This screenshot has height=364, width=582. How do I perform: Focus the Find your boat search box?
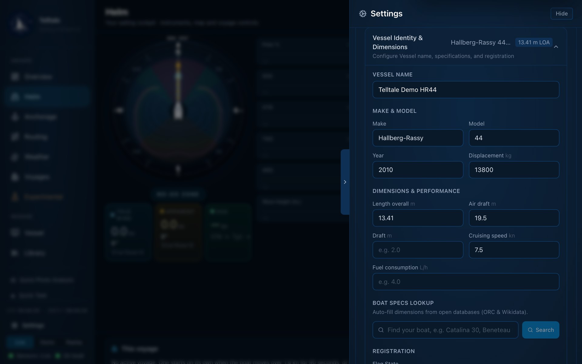pos(445,330)
